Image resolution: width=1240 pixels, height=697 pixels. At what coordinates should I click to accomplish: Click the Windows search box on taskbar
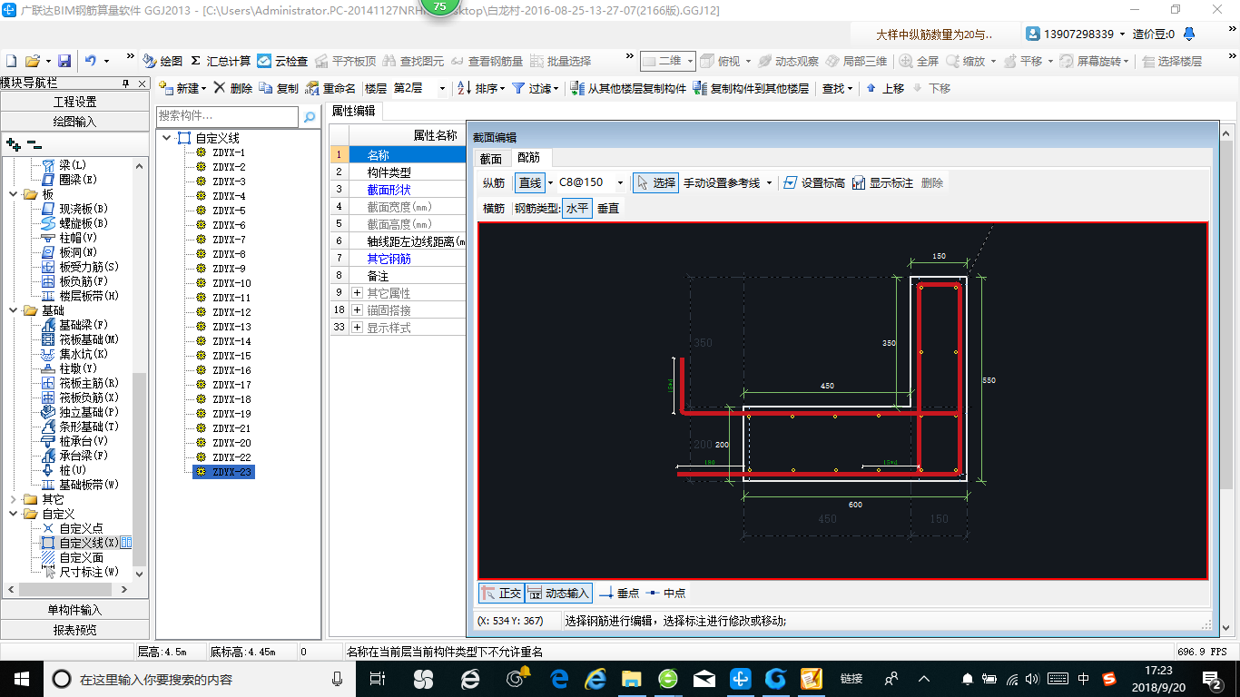click(200, 678)
